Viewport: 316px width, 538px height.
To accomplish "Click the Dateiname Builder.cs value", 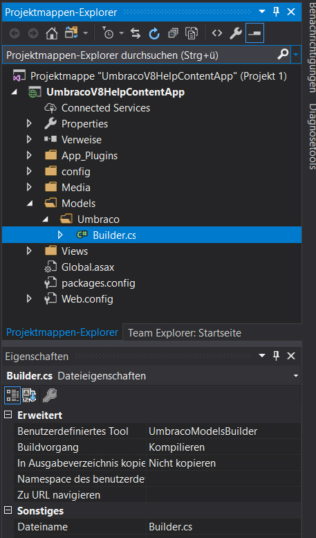I will 224,527.
